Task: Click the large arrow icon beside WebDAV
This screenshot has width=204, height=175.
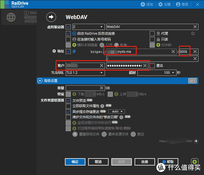Action: (x=51, y=17)
